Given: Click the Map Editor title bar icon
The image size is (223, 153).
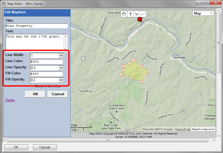Looking at the screenshot, I should [4, 4].
